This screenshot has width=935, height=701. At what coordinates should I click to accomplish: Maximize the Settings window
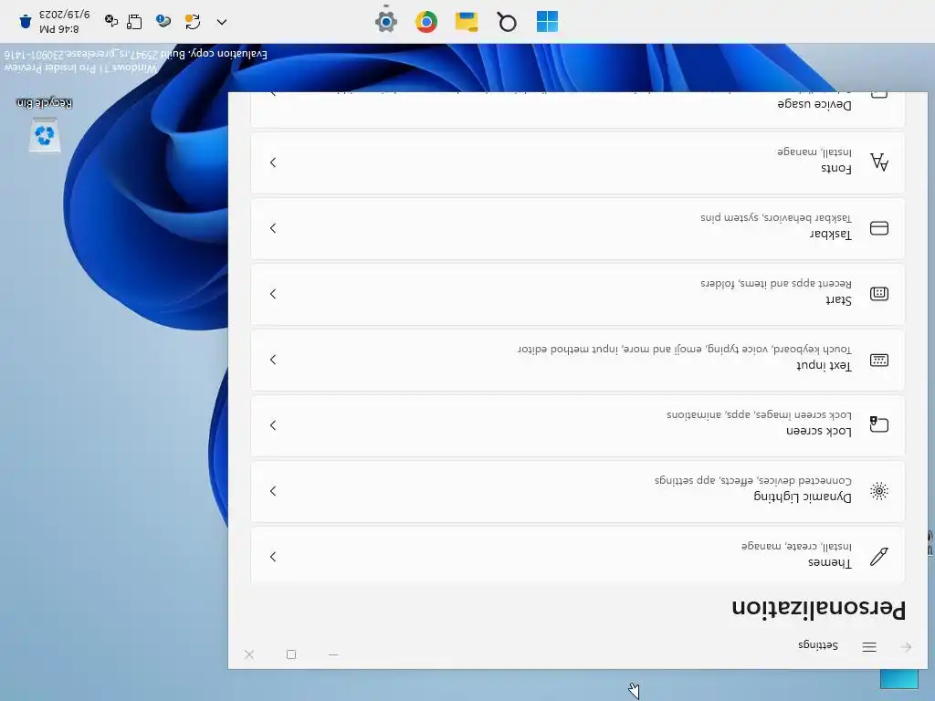pos(291,654)
